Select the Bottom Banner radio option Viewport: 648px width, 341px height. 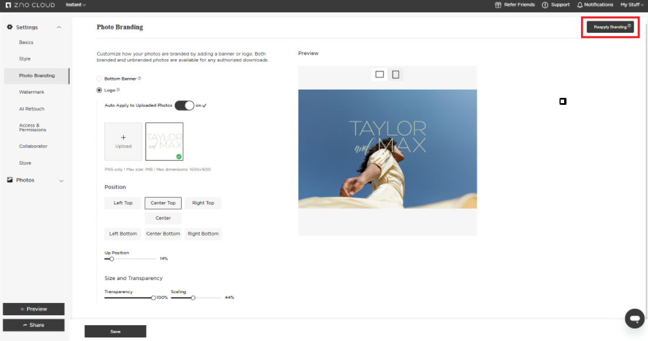[x=99, y=79]
